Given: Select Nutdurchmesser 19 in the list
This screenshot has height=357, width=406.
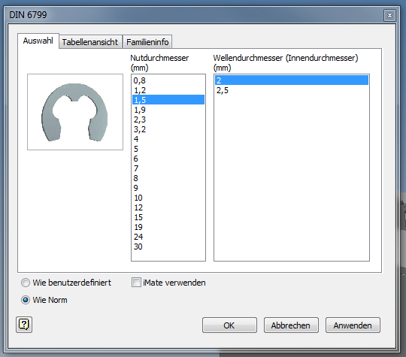Looking at the screenshot, I should tap(168, 227).
